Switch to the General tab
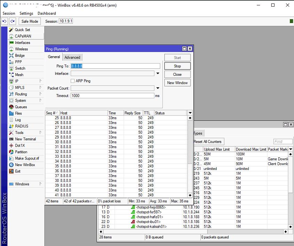The width and height of the screenshot is (294, 246). click(x=54, y=57)
